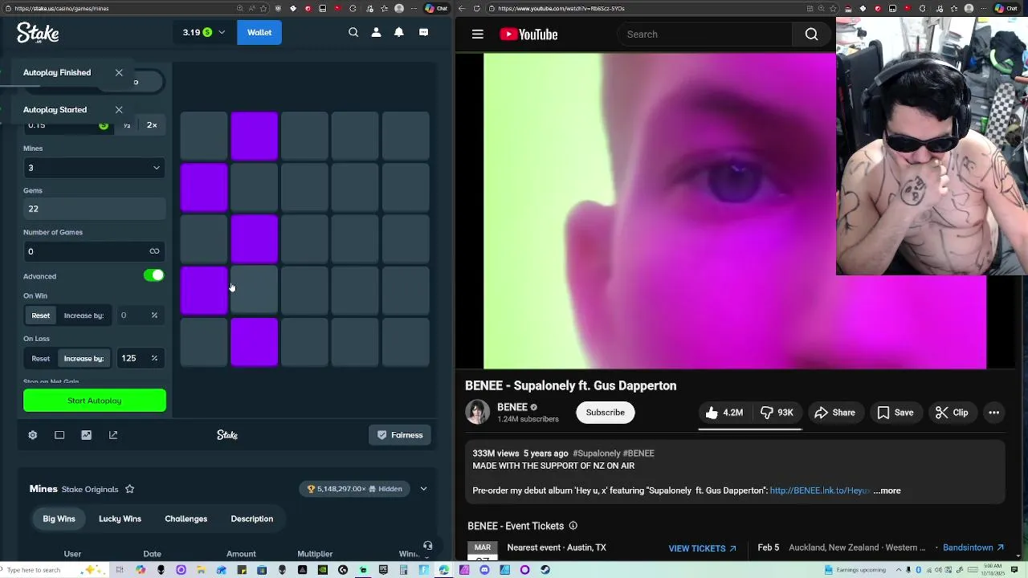
Task: Open Stake notifications bell
Action: pos(399,32)
